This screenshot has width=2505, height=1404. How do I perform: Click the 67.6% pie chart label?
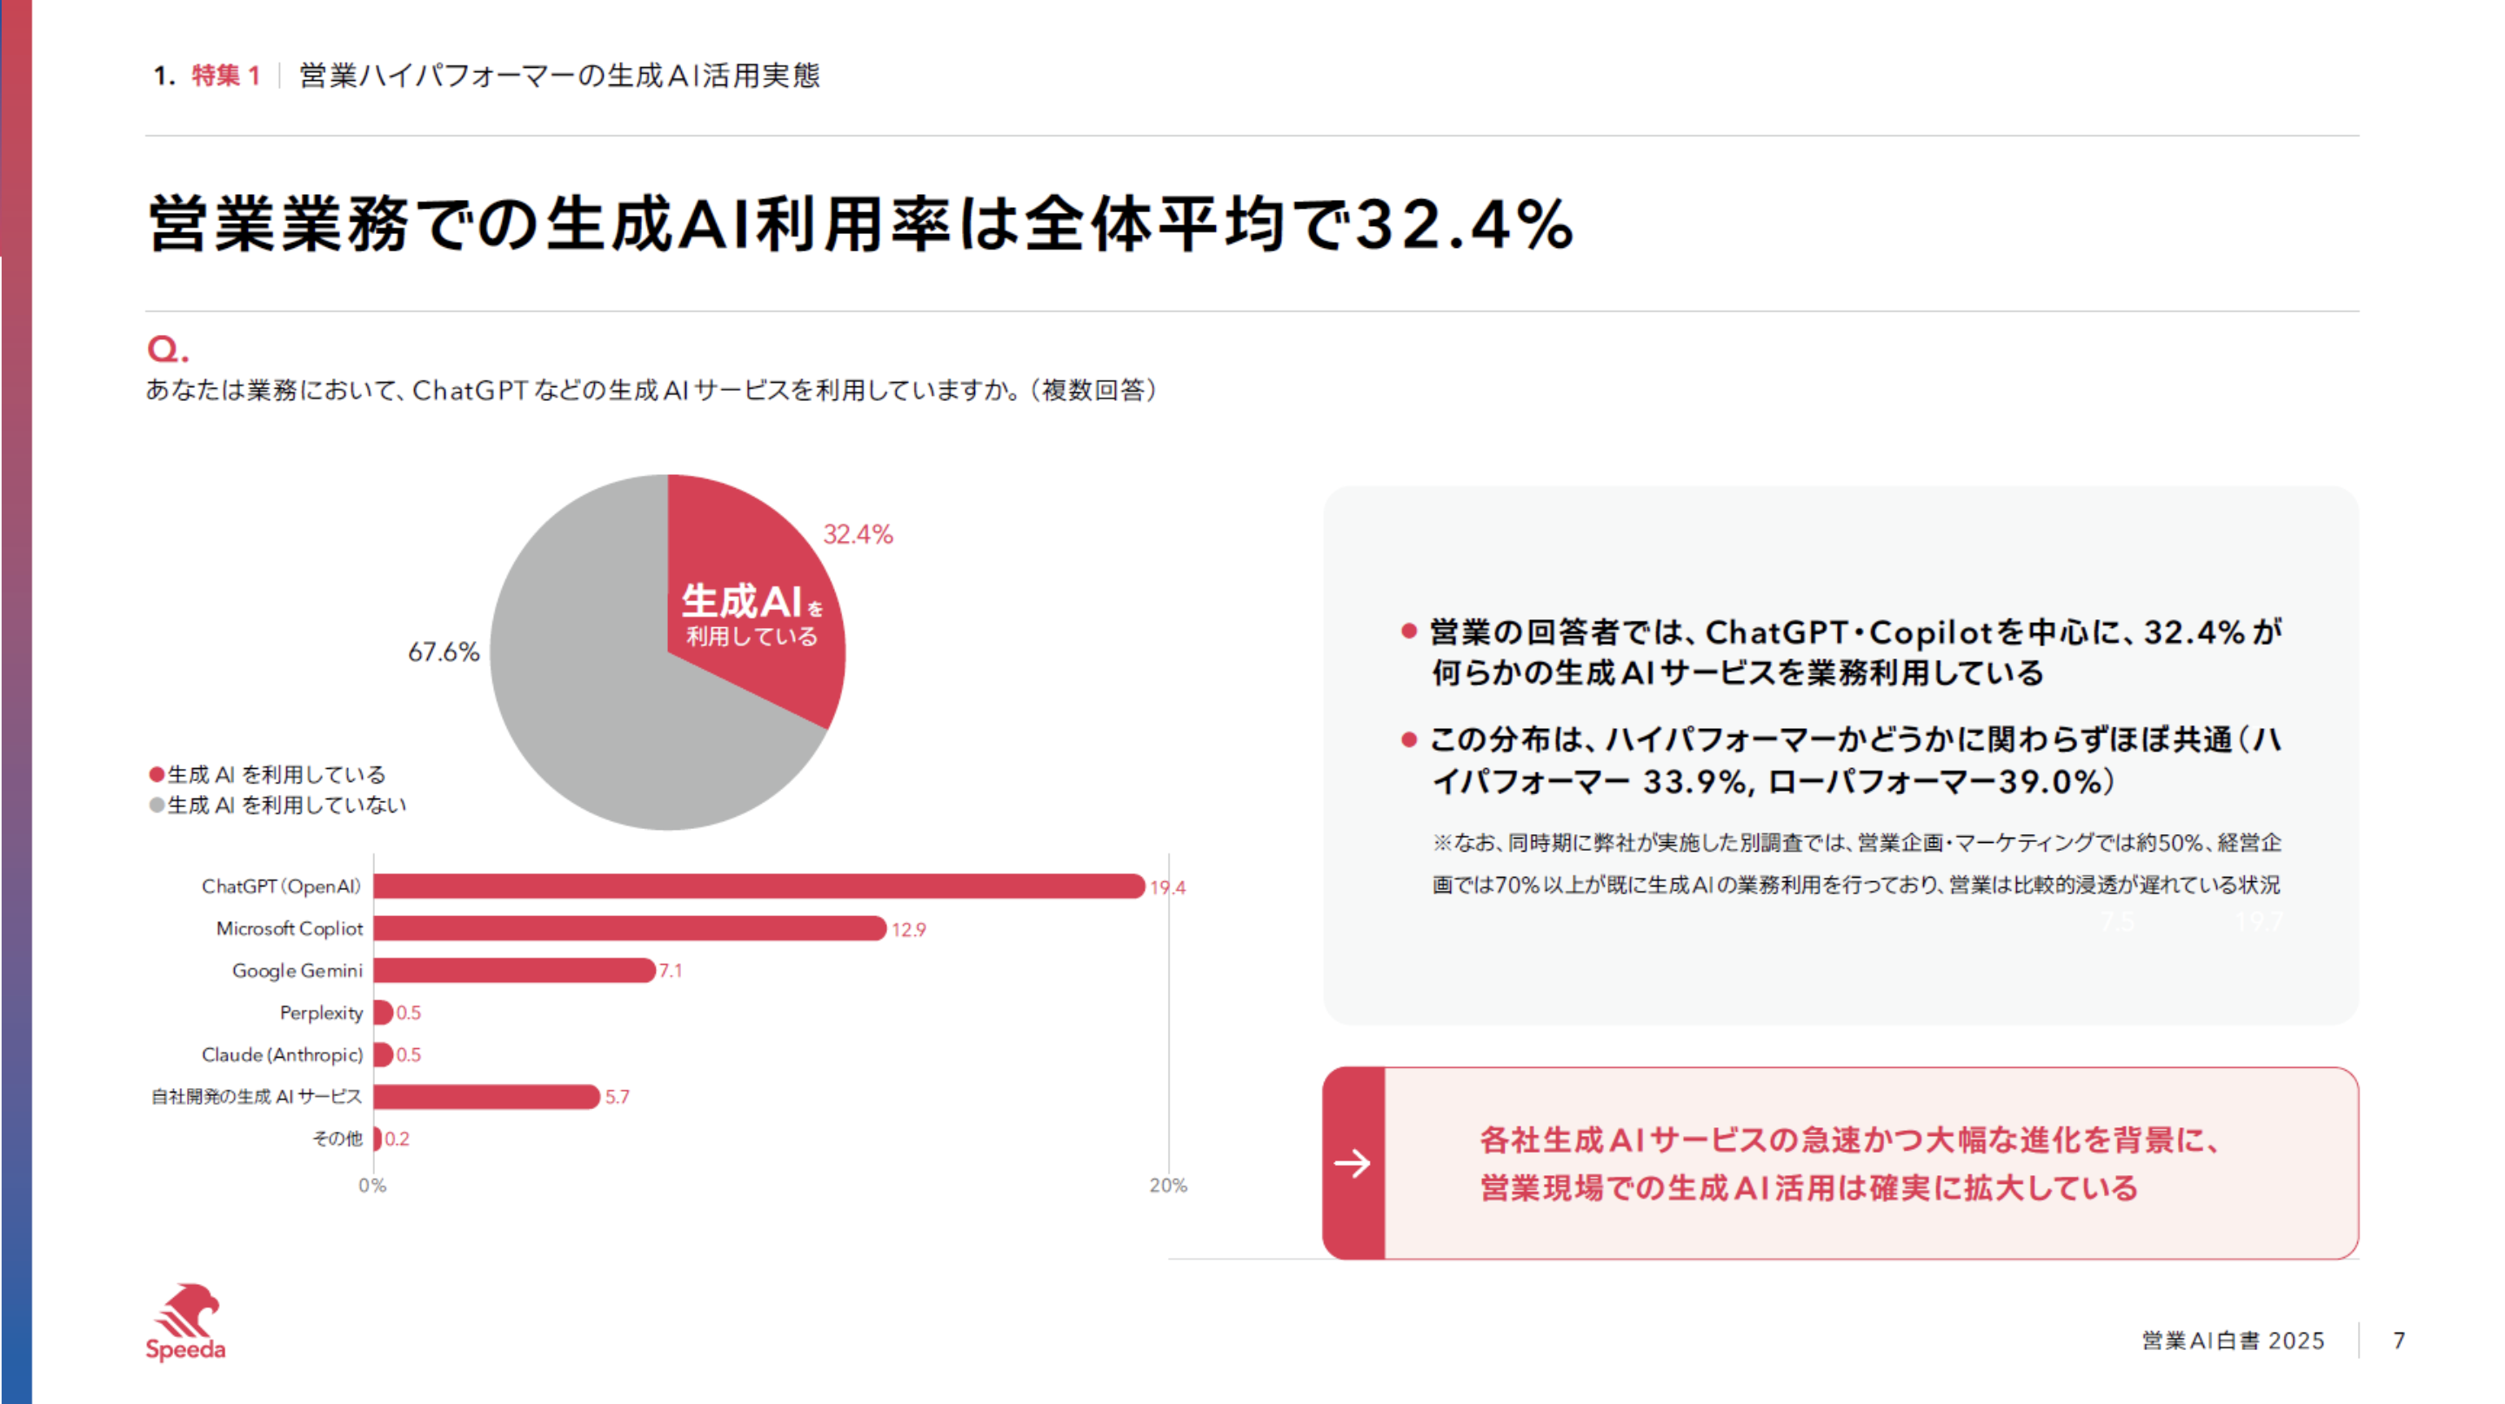click(x=444, y=652)
